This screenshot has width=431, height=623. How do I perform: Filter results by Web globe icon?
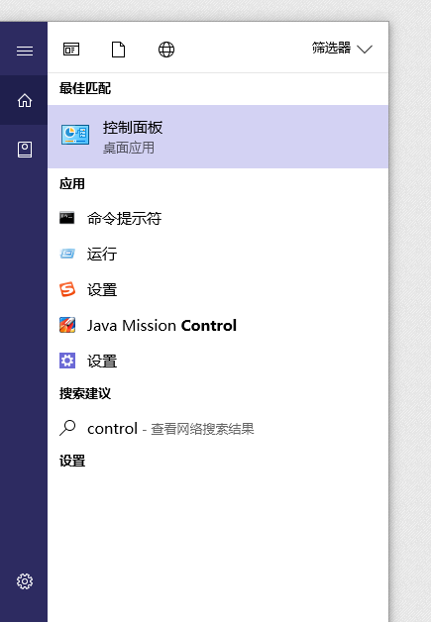click(x=166, y=50)
